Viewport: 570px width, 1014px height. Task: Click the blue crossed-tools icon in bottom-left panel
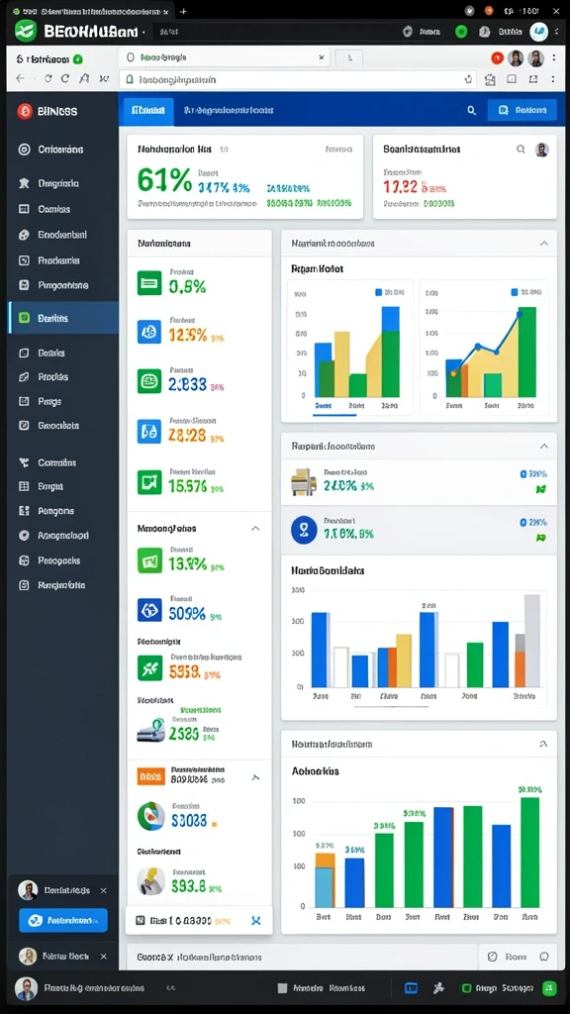tap(256, 920)
